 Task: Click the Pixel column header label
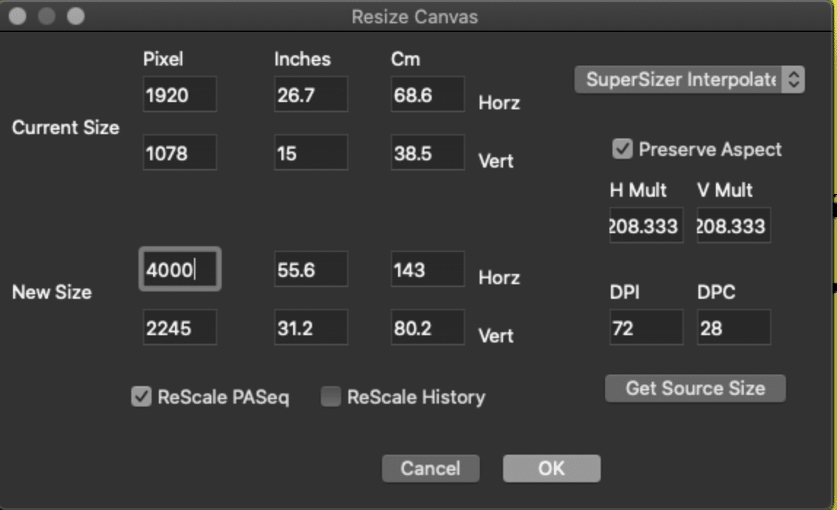pos(163,59)
